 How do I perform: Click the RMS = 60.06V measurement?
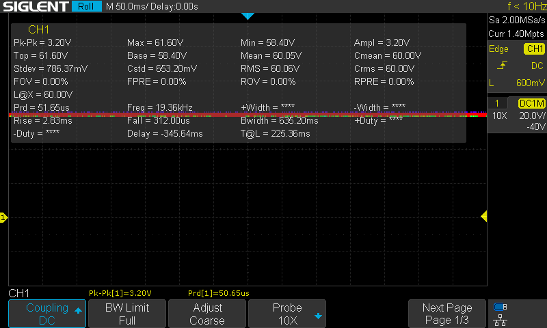pos(269,68)
